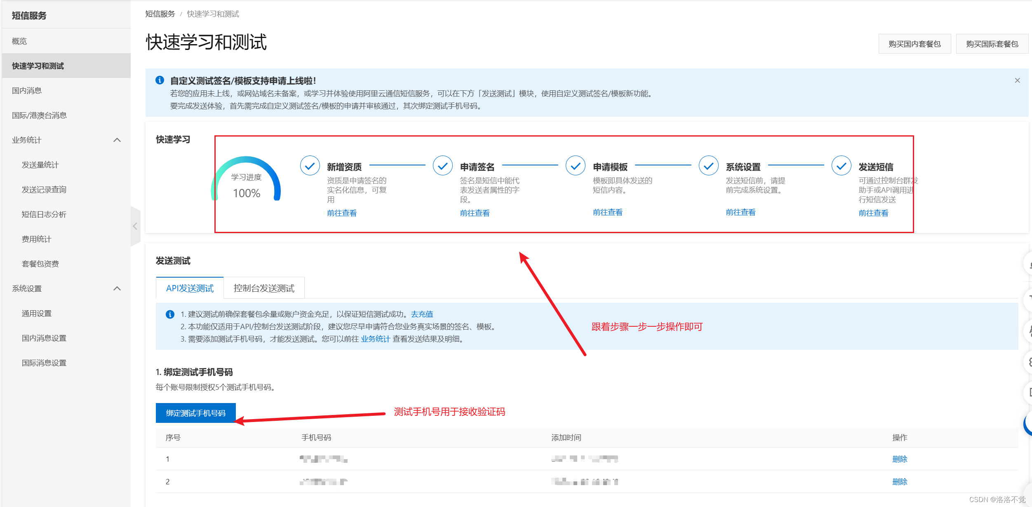Image resolution: width=1032 pixels, height=507 pixels.
Task: Click the 绑定测试手机号码 button
Action: pyautogui.click(x=195, y=413)
